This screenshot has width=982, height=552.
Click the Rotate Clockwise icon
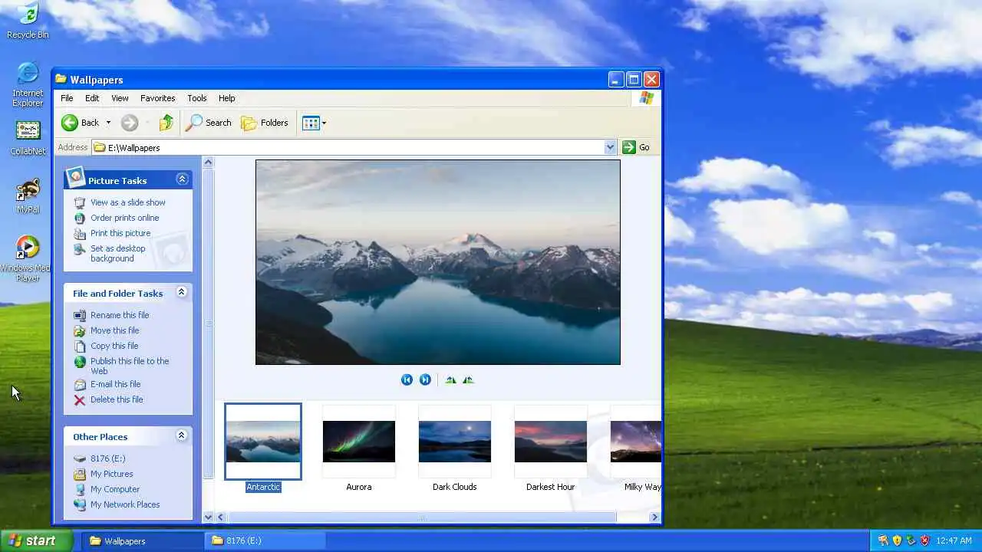click(450, 379)
